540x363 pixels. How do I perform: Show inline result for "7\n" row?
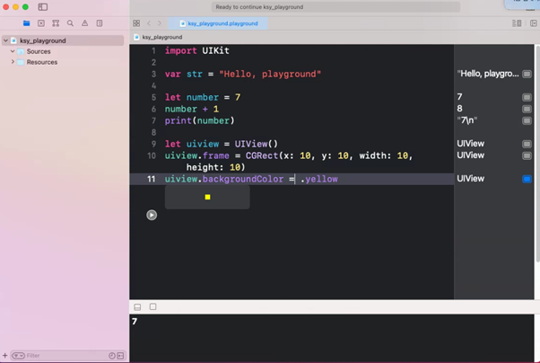pos(527,120)
